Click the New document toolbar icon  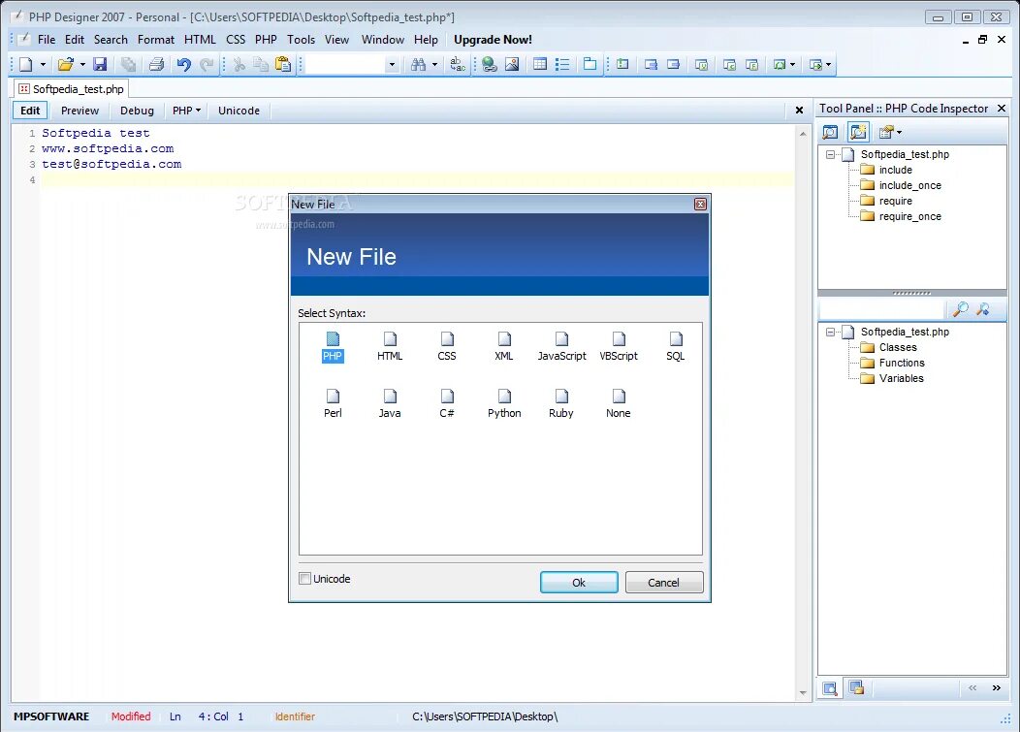(26, 64)
